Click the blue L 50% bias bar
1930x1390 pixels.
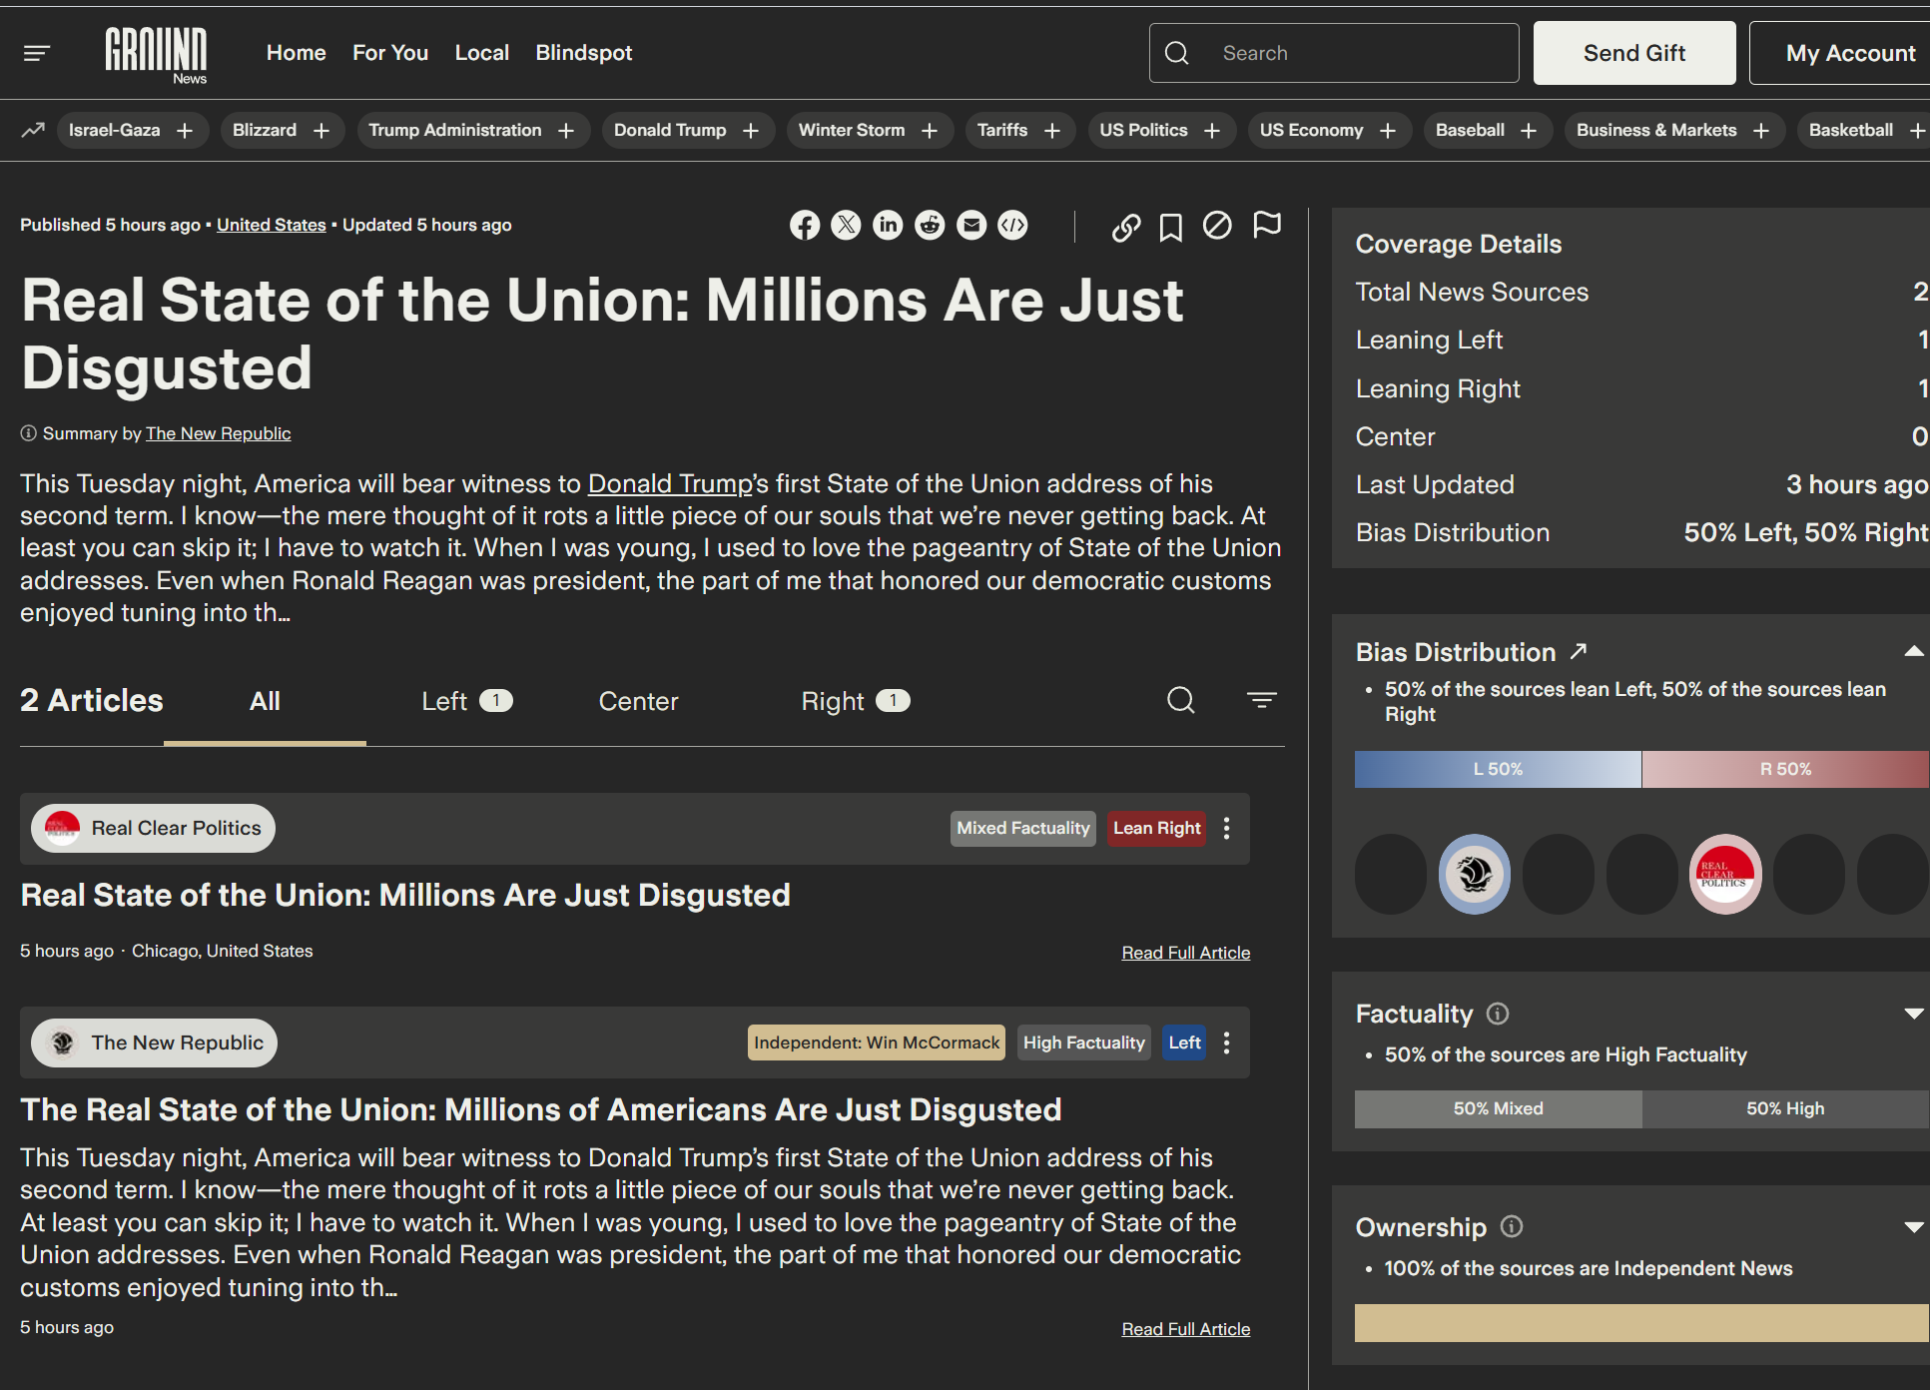[x=1497, y=770]
